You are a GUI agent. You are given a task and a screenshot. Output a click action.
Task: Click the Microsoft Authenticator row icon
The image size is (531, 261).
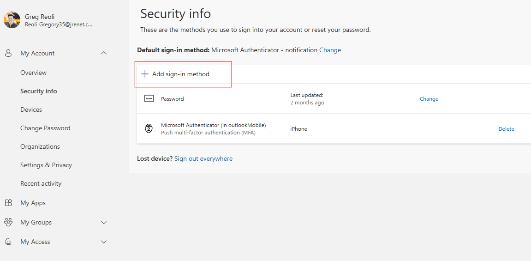click(149, 129)
